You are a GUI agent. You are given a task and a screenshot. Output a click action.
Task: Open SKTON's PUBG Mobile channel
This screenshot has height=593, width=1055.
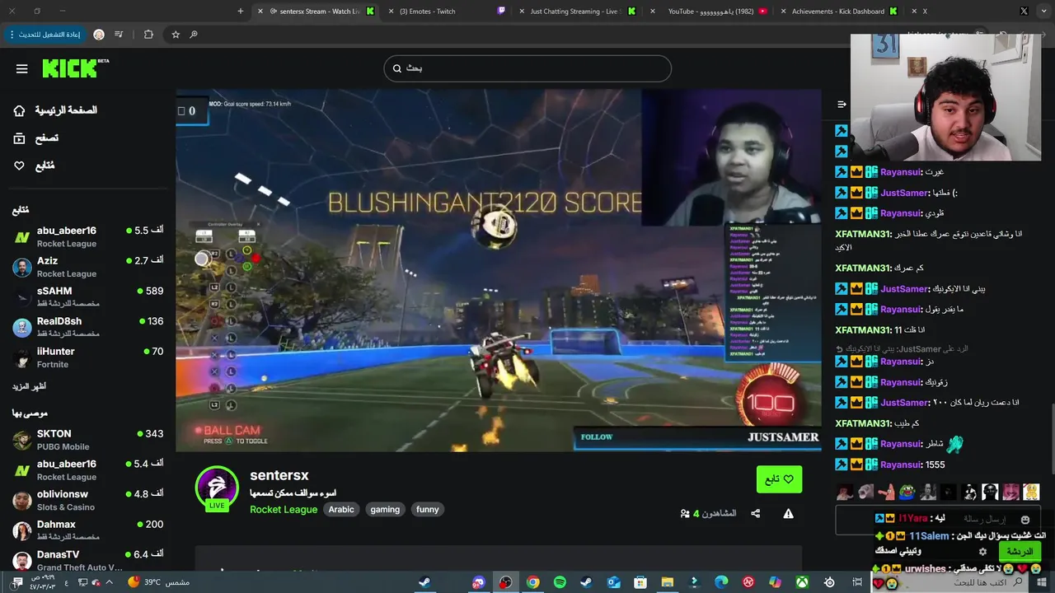87,440
